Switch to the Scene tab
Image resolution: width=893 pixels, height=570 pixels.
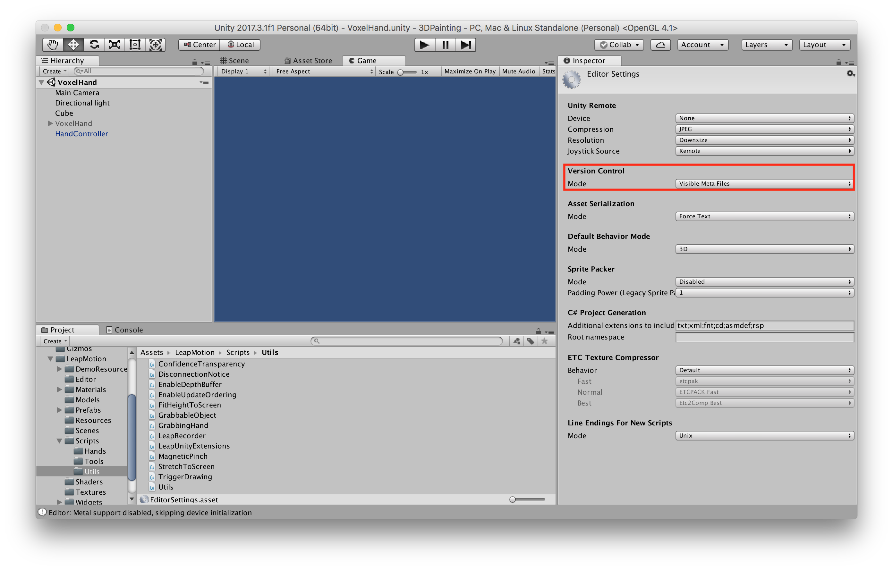click(235, 61)
